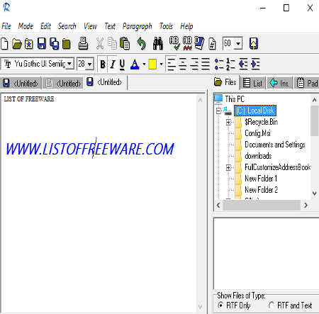
Task: Toggle underline formatting
Action: click(122, 64)
